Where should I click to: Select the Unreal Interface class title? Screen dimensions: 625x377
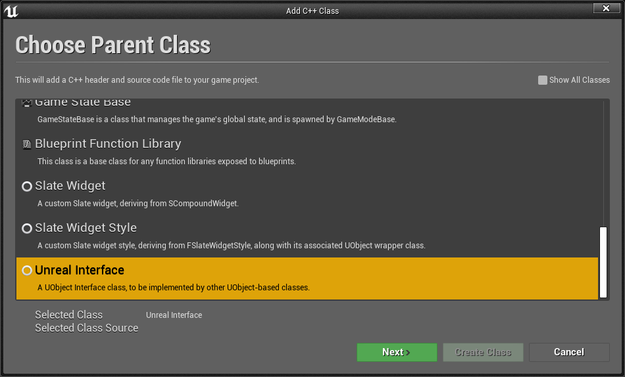point(80,271)
